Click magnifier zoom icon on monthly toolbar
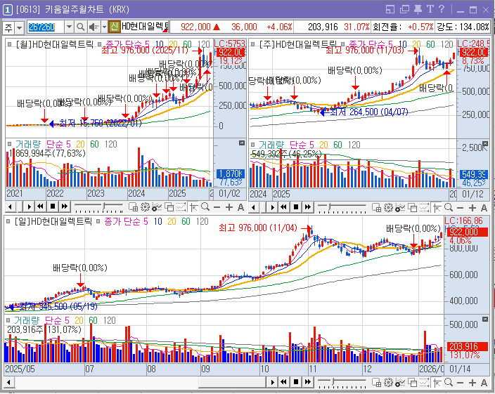This screenshot has width=495, height=394. click(205, 206)
